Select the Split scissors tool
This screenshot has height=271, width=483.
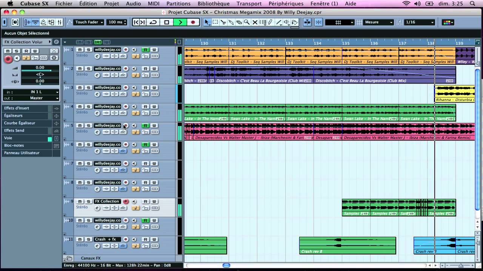(x=223, y=22)
